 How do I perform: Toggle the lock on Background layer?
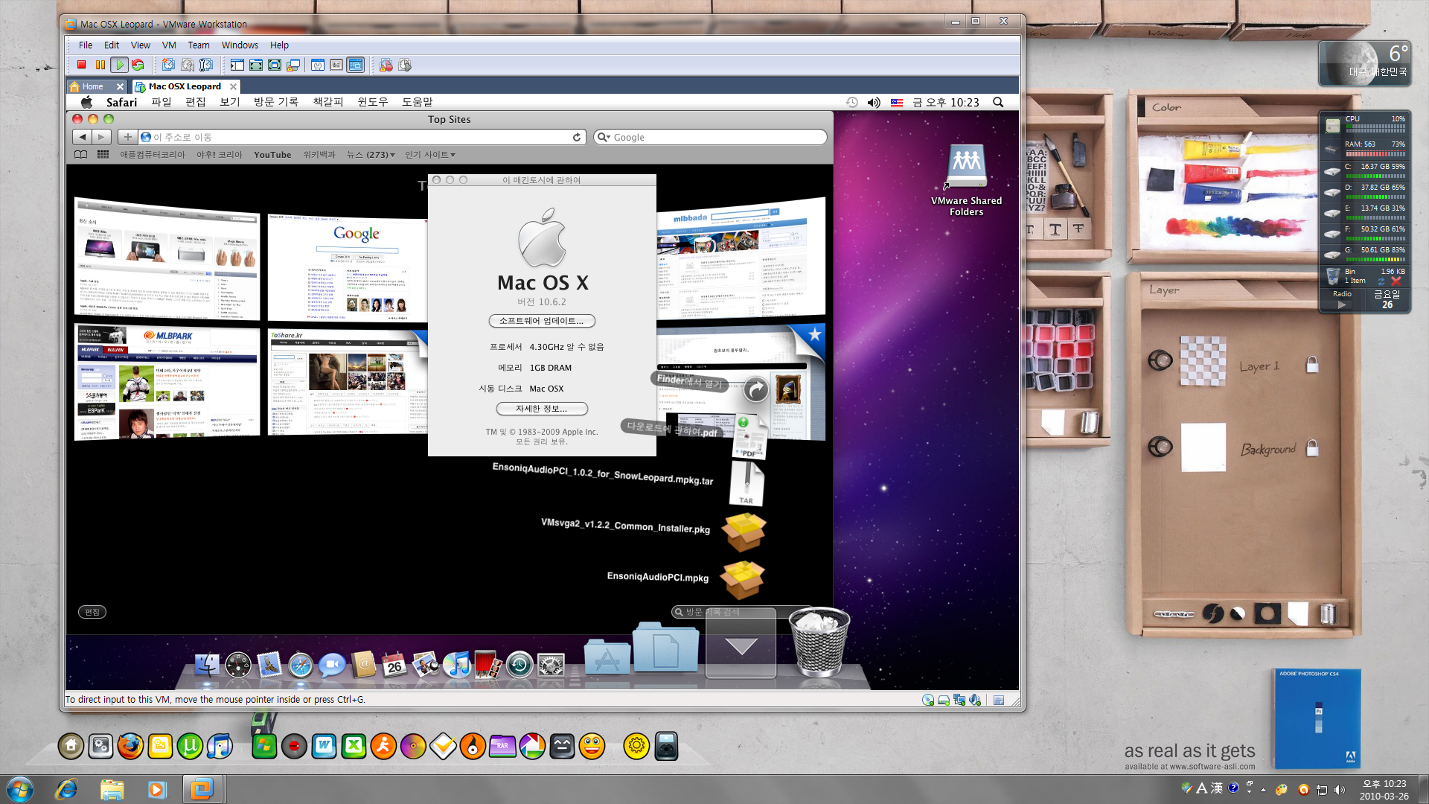pyautogui.click(x=1312, y=447)
